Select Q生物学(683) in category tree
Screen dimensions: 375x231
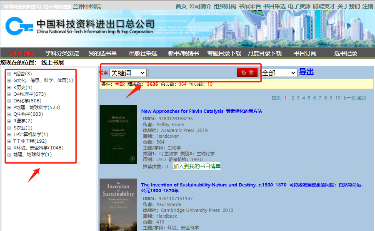coord(28,114)
